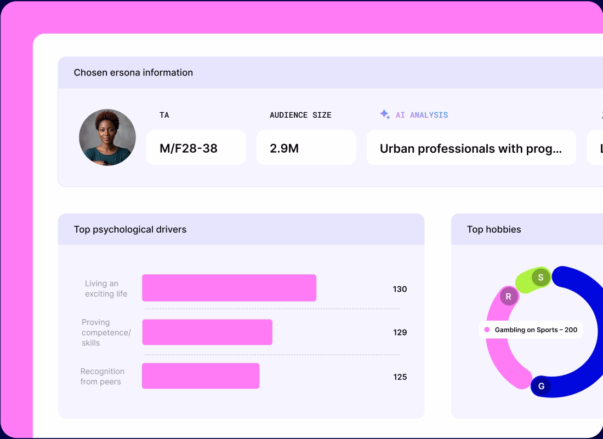
Task: Click the Living an exciting life bar
Action: (x=229, y=288)
